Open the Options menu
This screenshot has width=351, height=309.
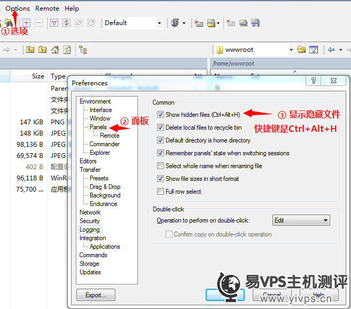18,8
